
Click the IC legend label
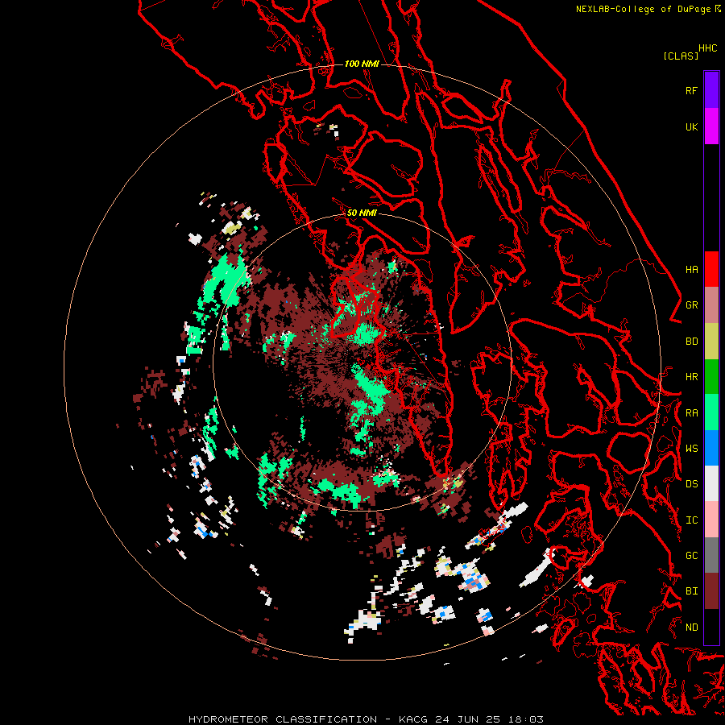pos(691,520)
